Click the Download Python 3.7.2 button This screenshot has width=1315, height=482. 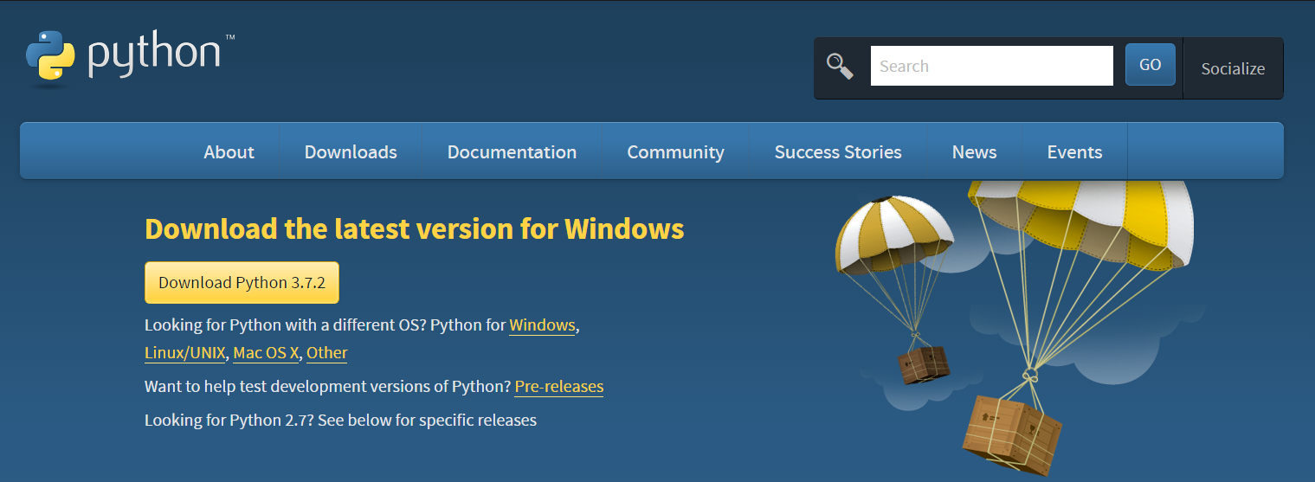click(x=242, y=282)
